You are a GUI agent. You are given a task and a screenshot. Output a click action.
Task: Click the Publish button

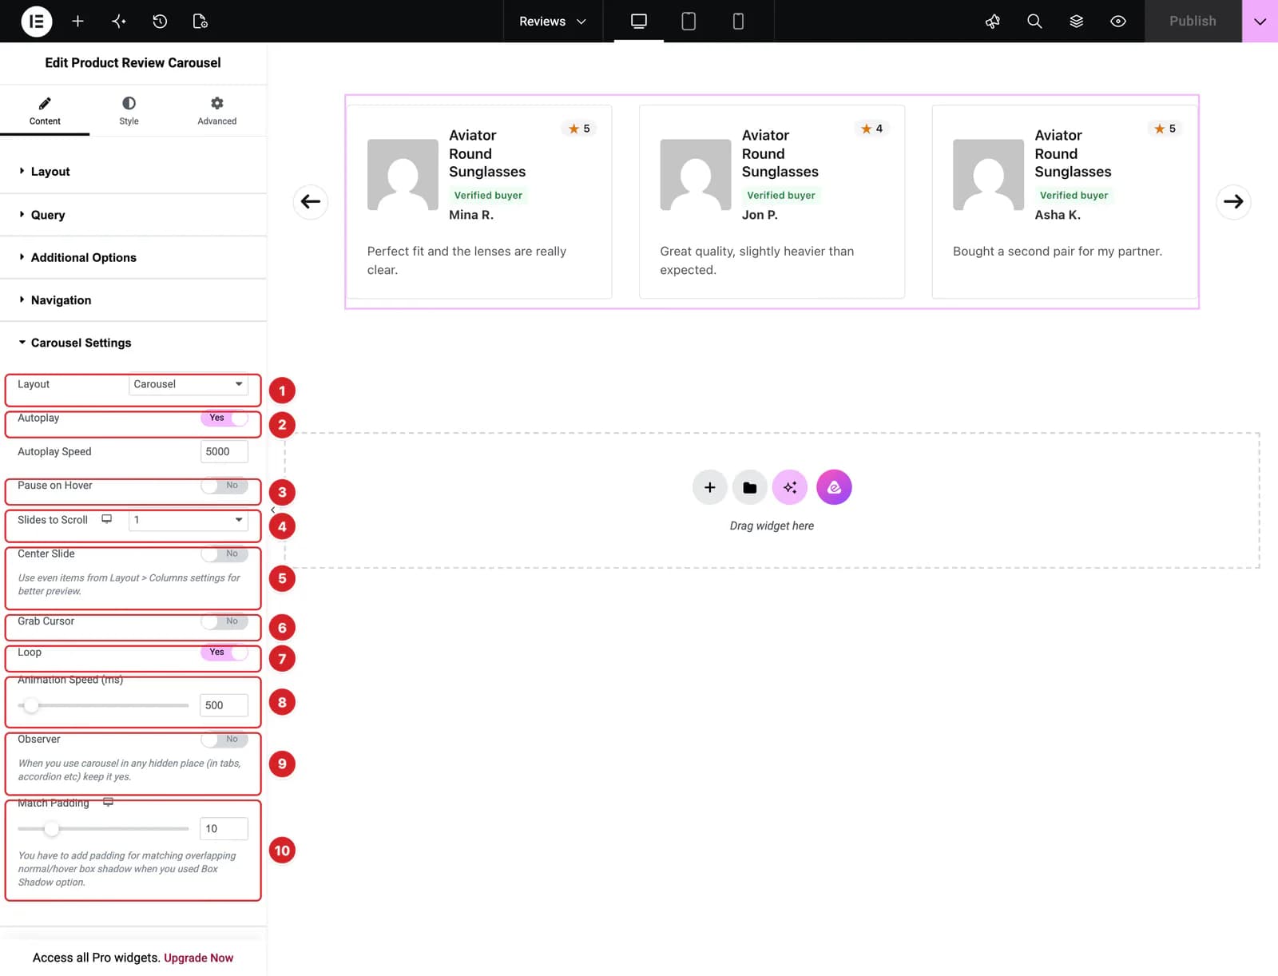tap(1193, 22)
